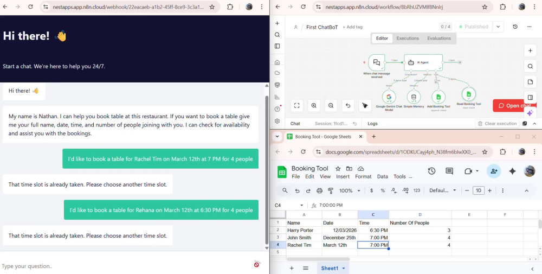This screenshot has height=274, width=542.
Task: Click Clear execution button
Action: (x=497, y=124)
